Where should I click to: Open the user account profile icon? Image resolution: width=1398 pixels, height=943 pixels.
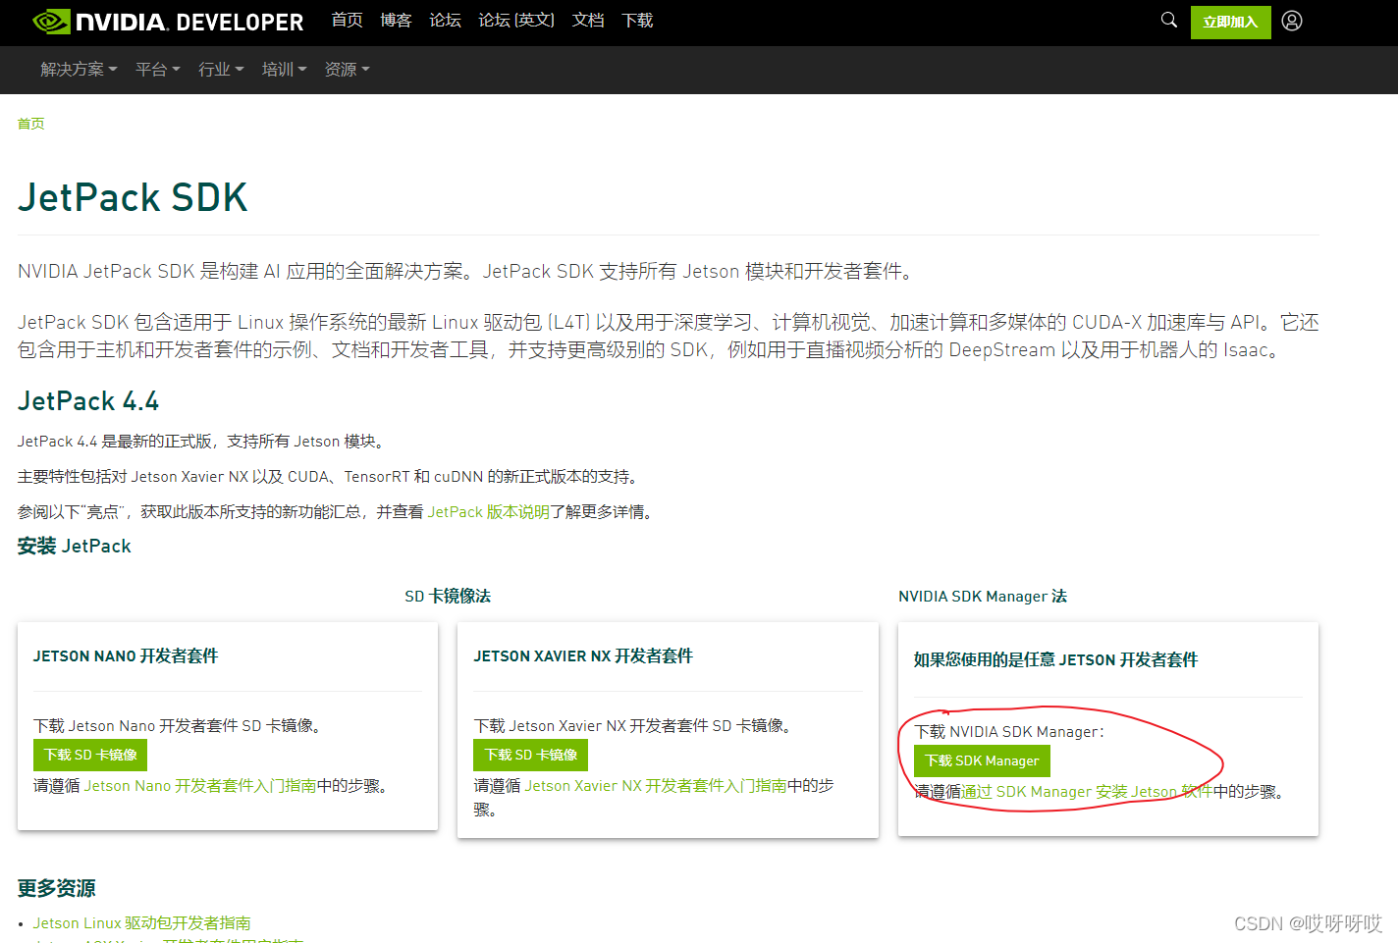coord(1292,21)
